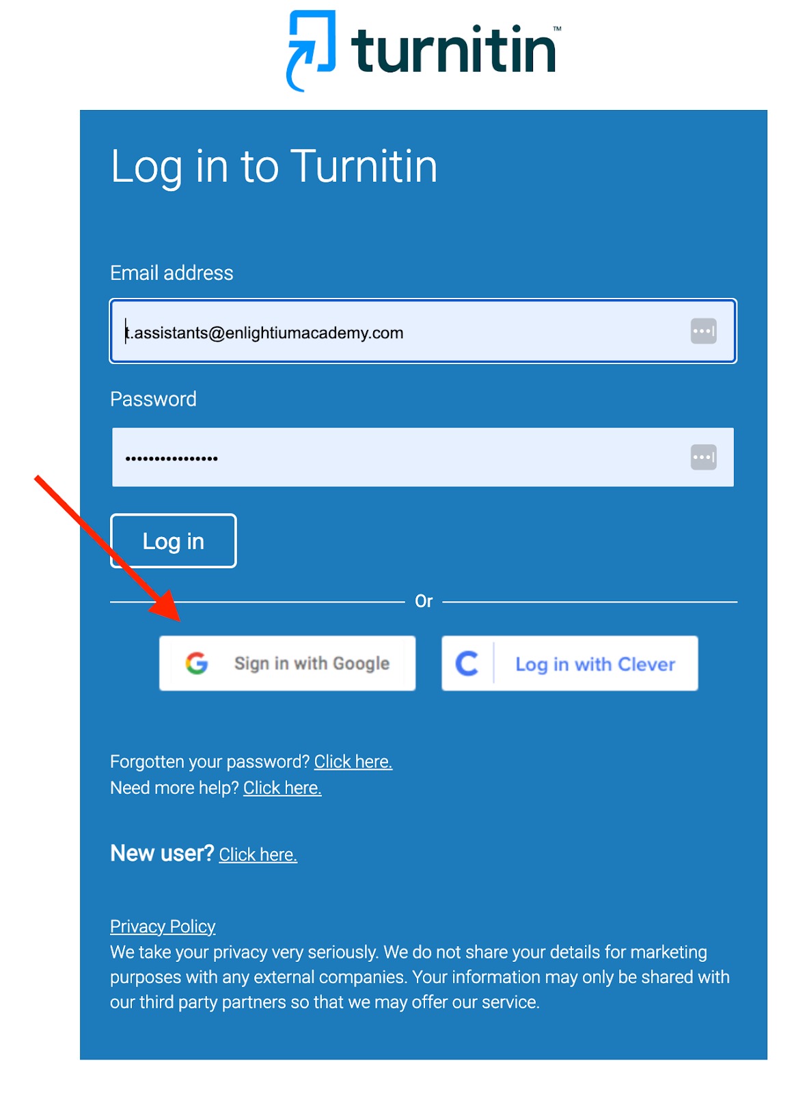This screenshot has width=805, height=1093.
Task: Open password manager icon in password field
Action: [x=703, y=457]
